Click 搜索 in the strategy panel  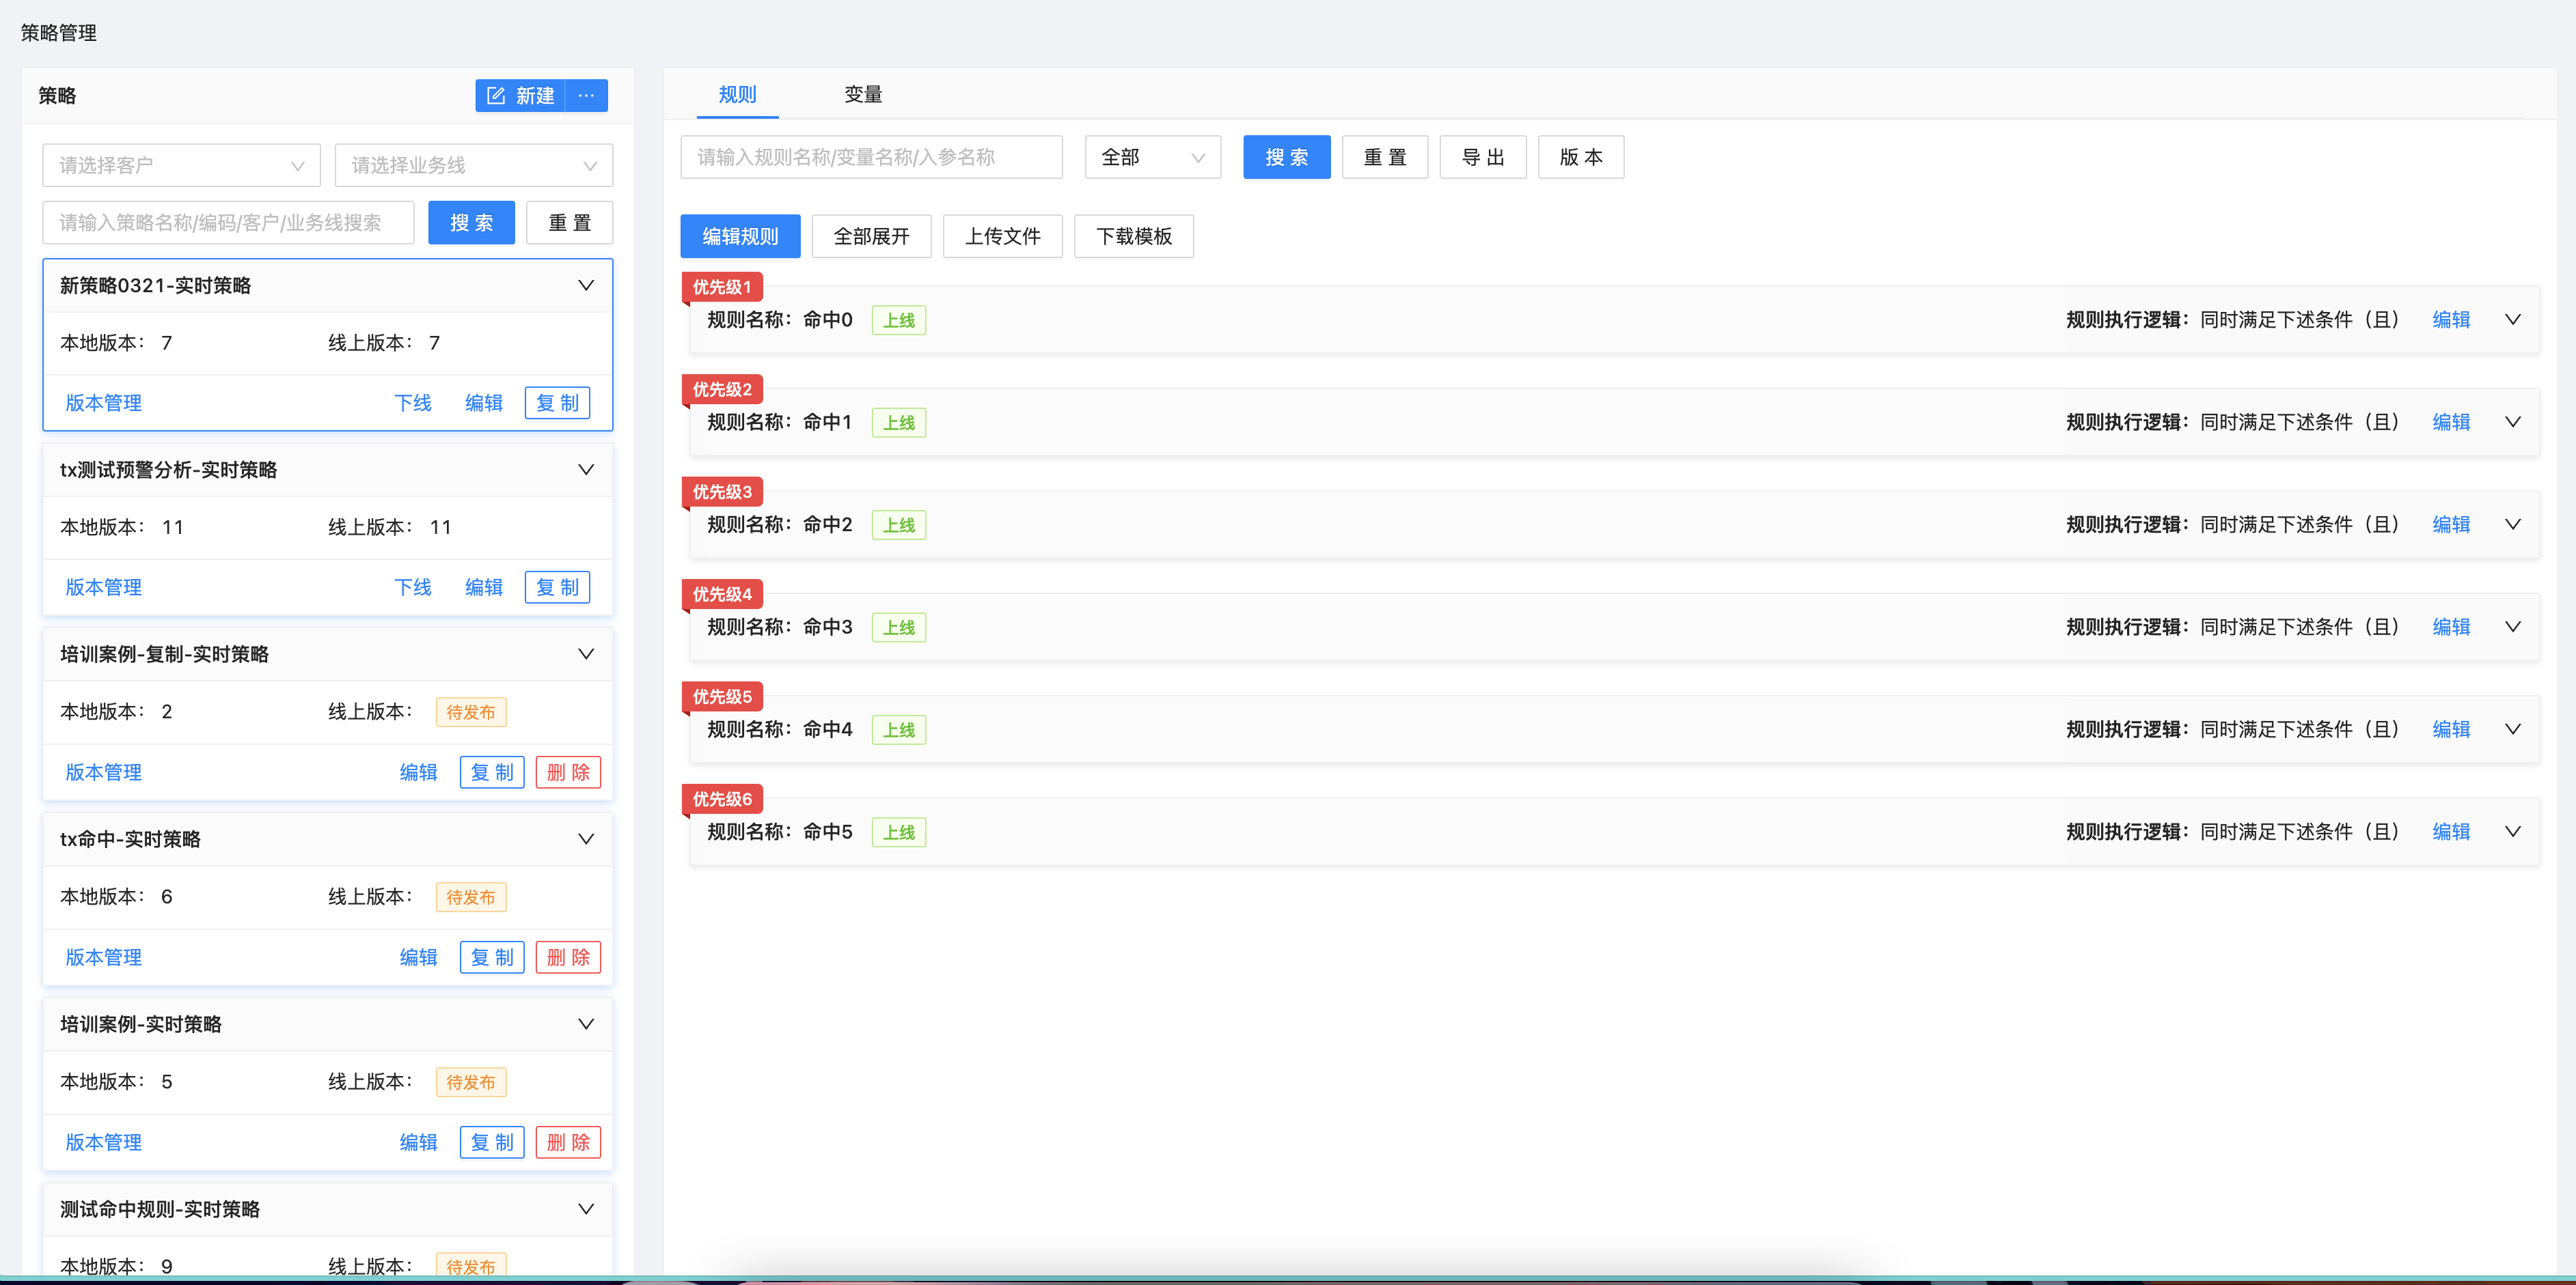[x=471, y=223]
